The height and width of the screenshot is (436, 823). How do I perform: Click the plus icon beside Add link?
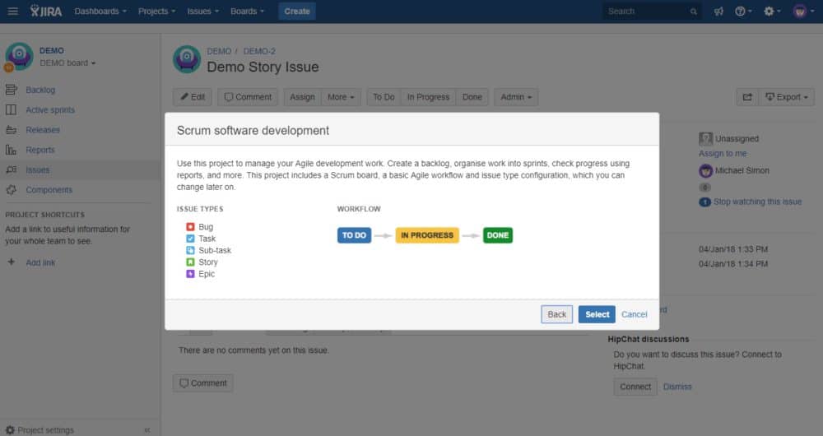11,262
